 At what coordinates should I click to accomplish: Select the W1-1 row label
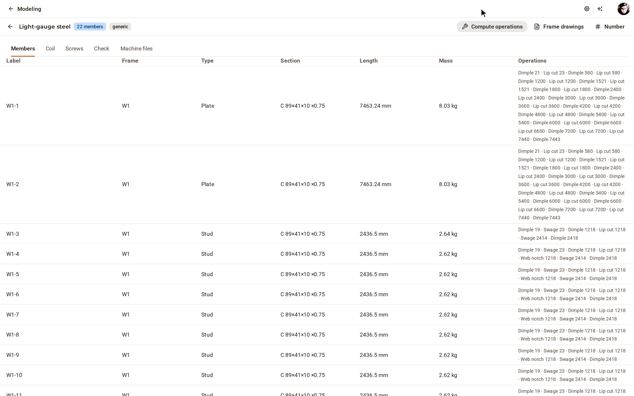pos(12,106)
